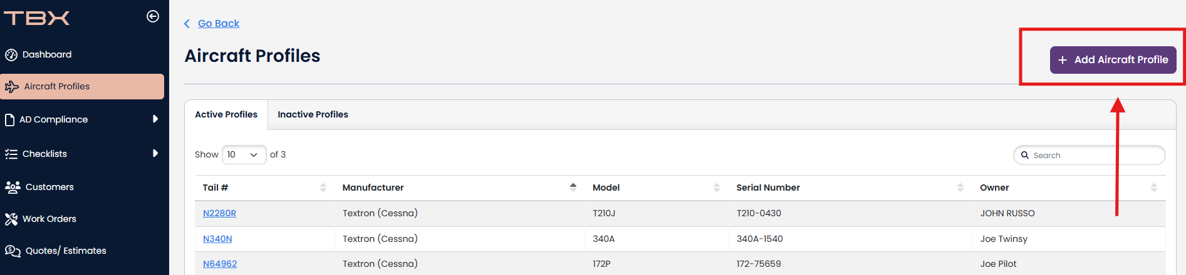Select the Active Profiles tab
The image size is (1186, 275).
coord(226,114)
